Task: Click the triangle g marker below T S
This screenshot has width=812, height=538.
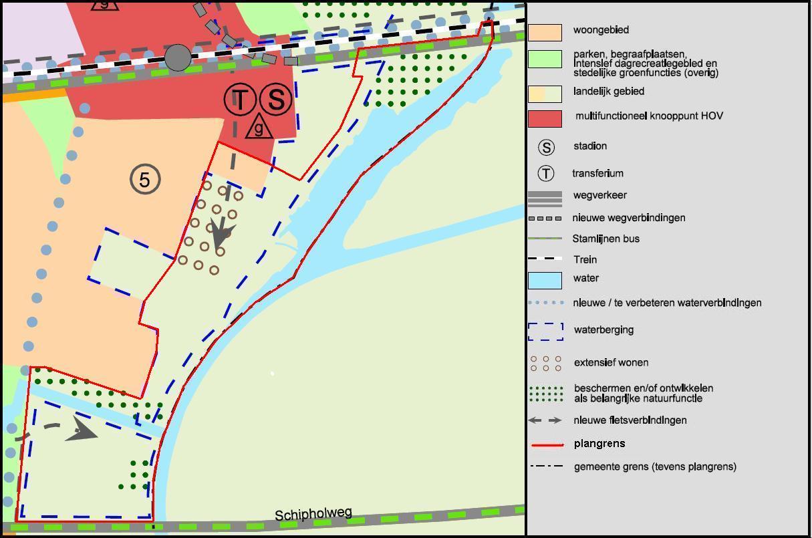Action: (x=259, y=126)
